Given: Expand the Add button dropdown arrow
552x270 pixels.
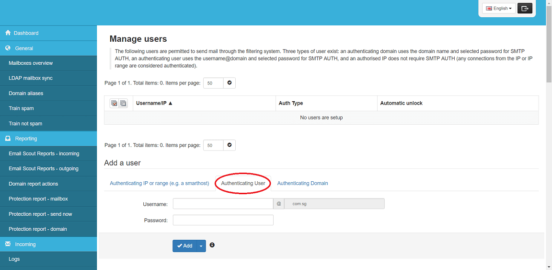Looking at the screenshot, I should point(201,246).
